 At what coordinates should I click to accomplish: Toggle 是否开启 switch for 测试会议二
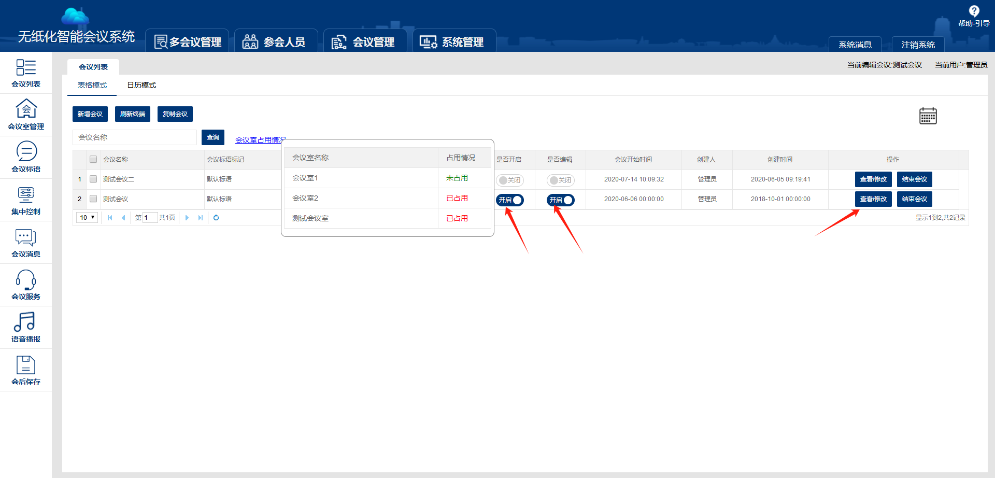tap(510, 180)
